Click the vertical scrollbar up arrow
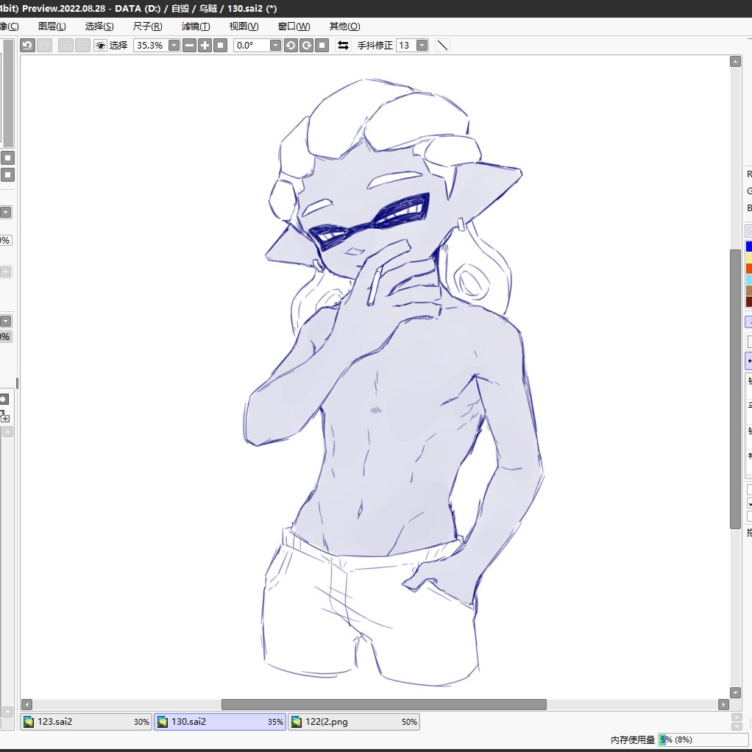 [735, 61]
